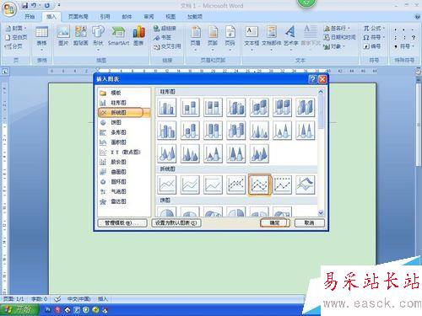Select Templates (模板) in chart type list
Viewport: 422px width, 316px height.
124,93
